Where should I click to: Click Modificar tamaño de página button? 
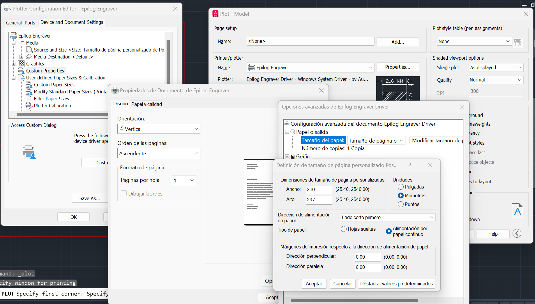point(437,141)
